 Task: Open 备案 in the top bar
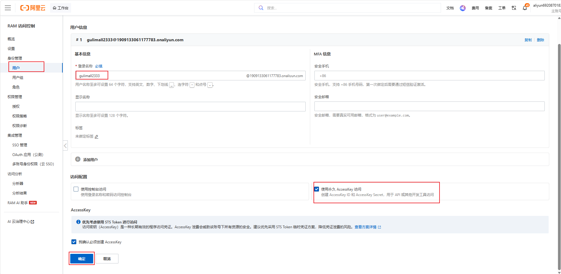point(489,8)
